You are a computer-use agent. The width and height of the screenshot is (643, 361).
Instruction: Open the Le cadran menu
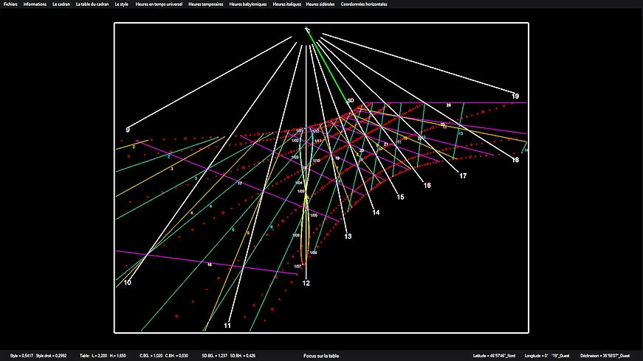[61, 4]
